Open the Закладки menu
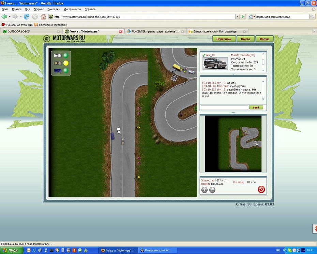 pyautogui.click(x=54, y=9)
